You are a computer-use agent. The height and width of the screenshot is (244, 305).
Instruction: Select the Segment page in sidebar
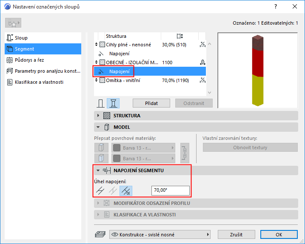click(43, 49)
